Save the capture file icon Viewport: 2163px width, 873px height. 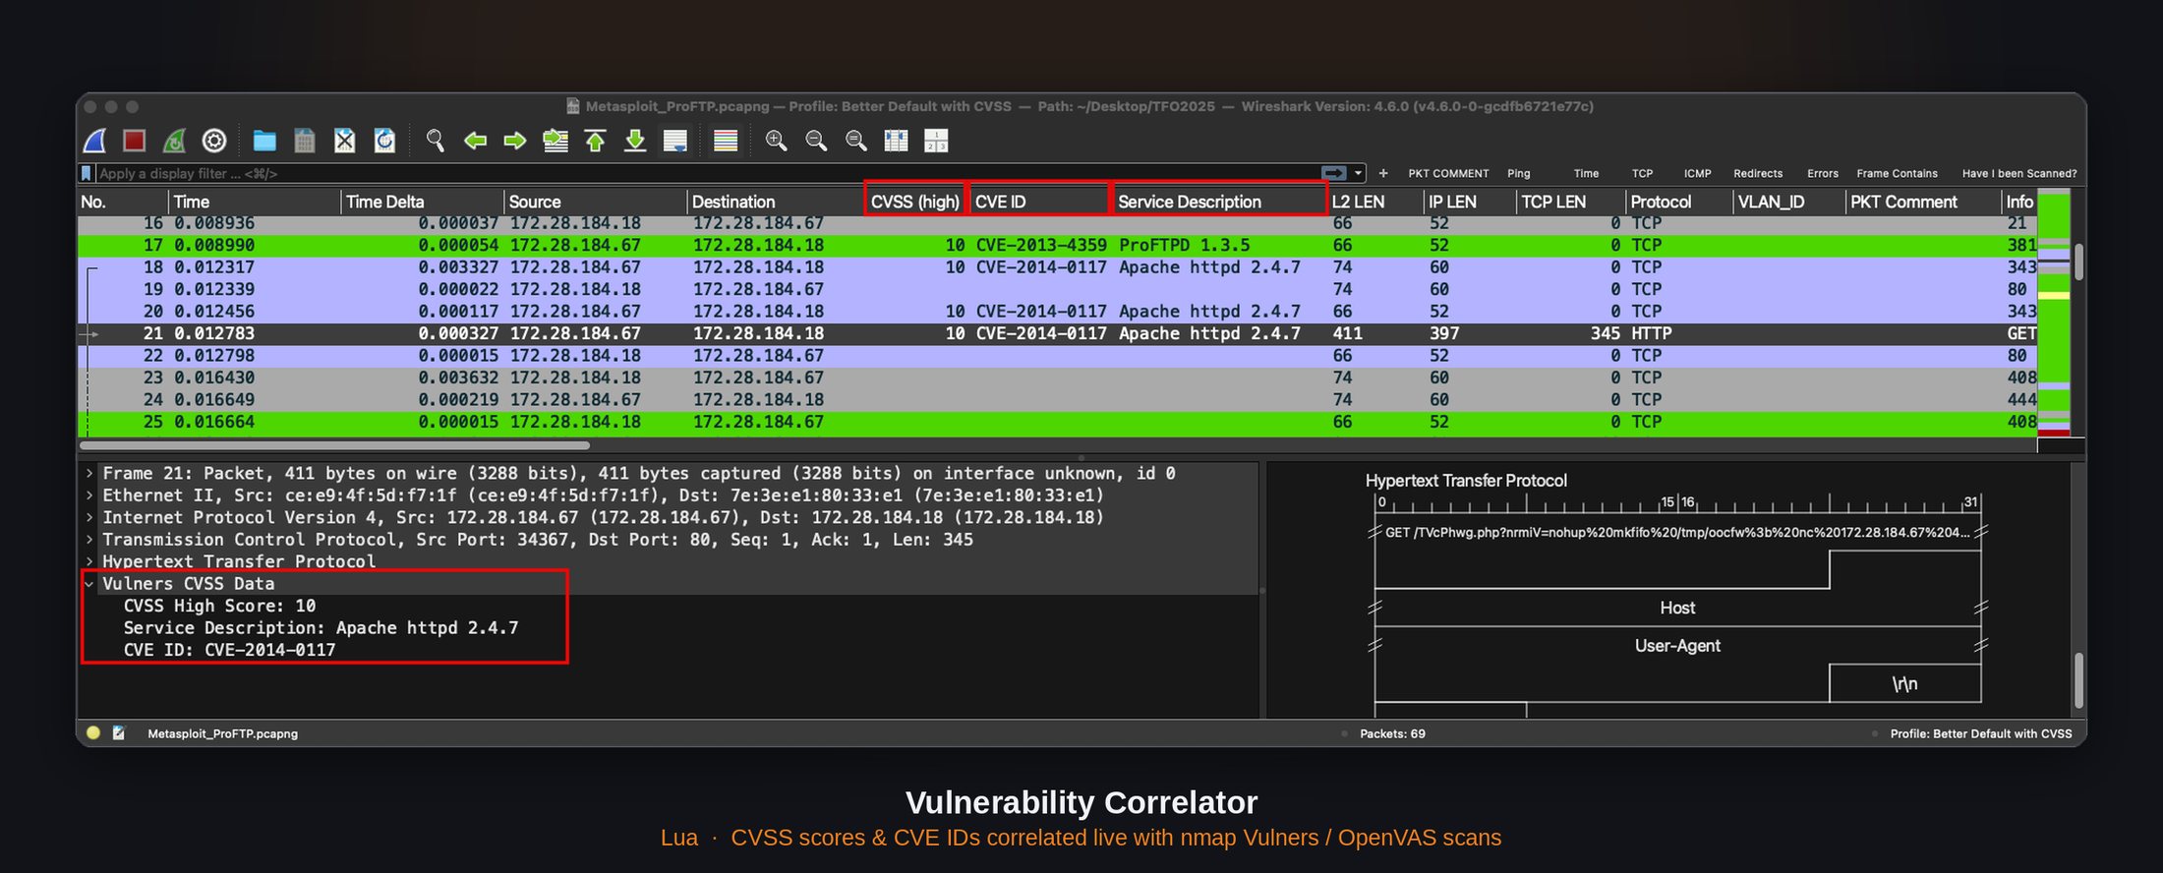pos(305,141)
